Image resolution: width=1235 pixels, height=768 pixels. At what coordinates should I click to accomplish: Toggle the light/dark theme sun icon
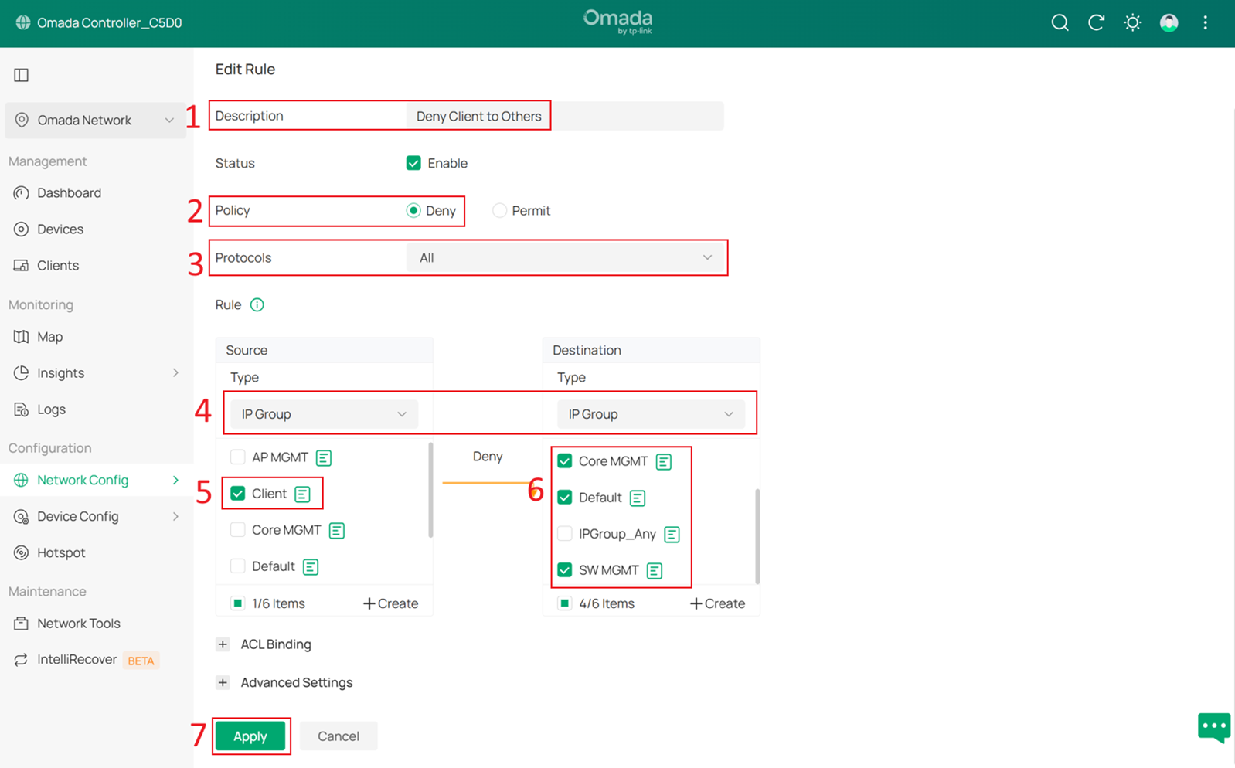click(x=1132, y=23)
